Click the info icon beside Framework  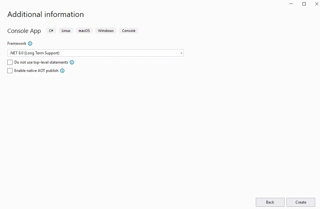[x=30, y=43]
